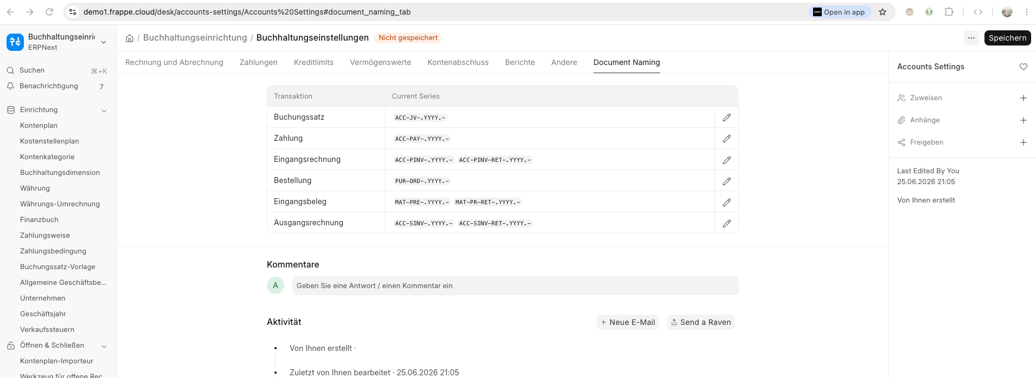Open the Kreditlimits tab
Viewport: 1036px width, 378px height.
(314, 62)
